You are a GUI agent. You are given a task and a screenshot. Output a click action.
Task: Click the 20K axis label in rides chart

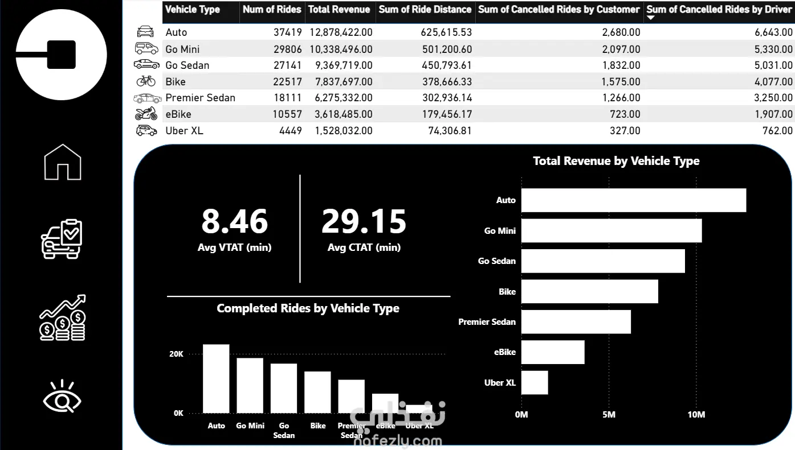[177, 354]
